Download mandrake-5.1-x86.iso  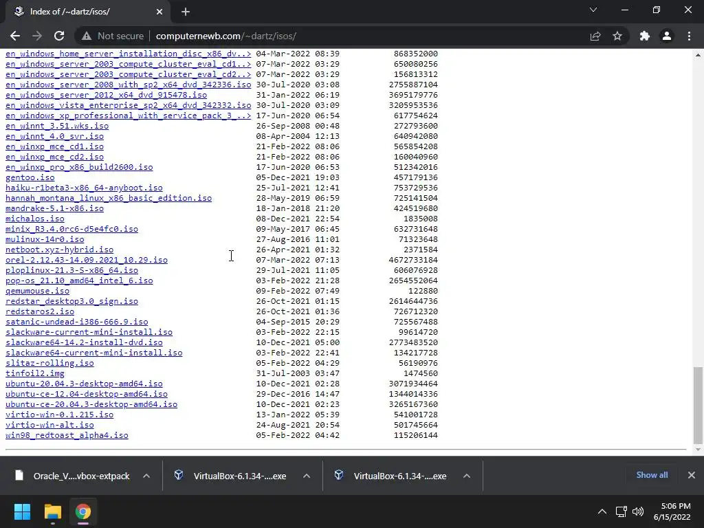[54, 208]
